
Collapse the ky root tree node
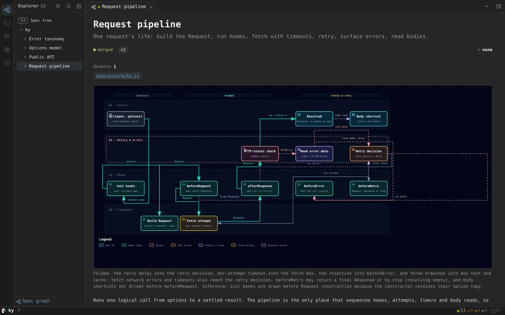coord(21,30)
